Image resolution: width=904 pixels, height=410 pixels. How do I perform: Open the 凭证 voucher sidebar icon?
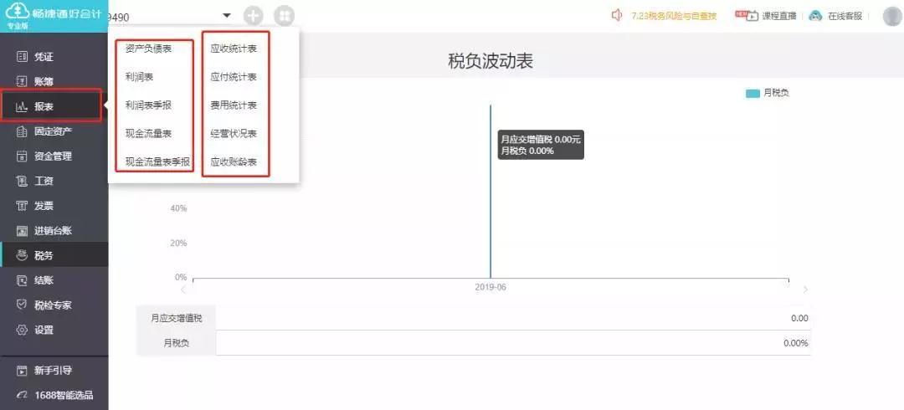coord(22,57)
